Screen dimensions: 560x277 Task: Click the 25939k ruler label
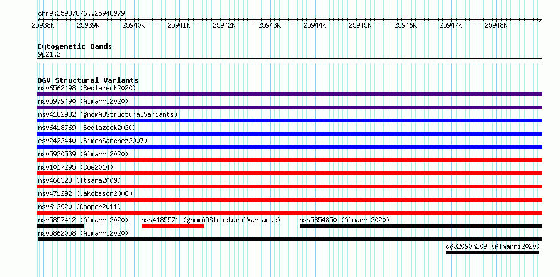pos(88,25)
